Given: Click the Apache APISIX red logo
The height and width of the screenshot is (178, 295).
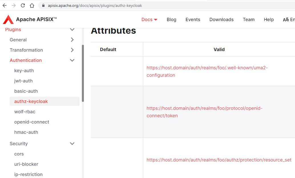Looking at the screenshot, I should pyautogui.click(x=8, y=20).
